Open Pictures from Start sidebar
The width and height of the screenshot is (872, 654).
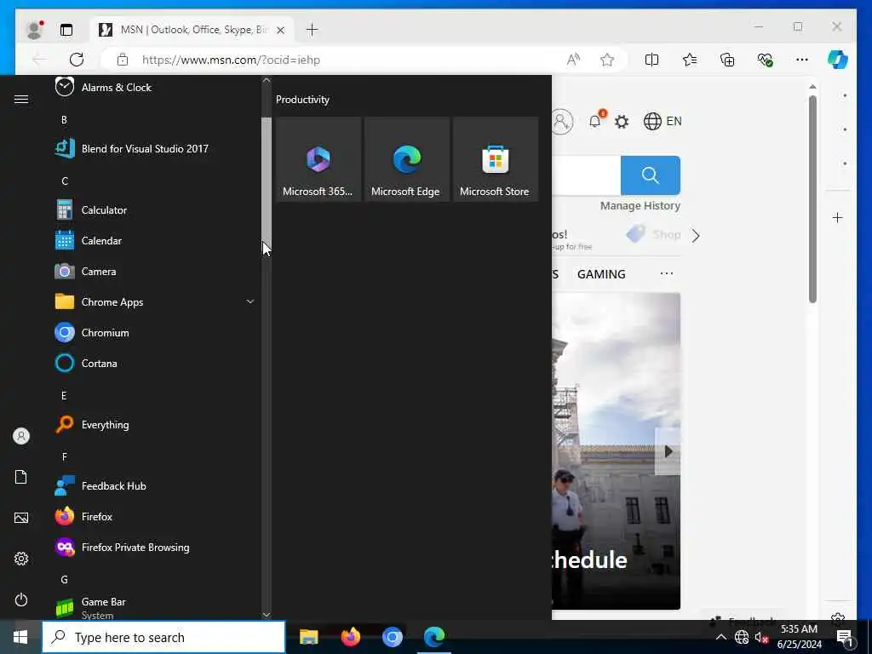[21, 518]
